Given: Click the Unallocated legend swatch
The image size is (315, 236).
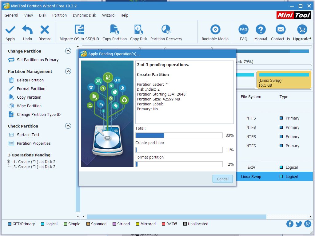Looking at the screenshot, I should point(185,224).
